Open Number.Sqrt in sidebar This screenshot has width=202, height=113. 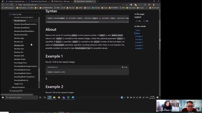19,49
